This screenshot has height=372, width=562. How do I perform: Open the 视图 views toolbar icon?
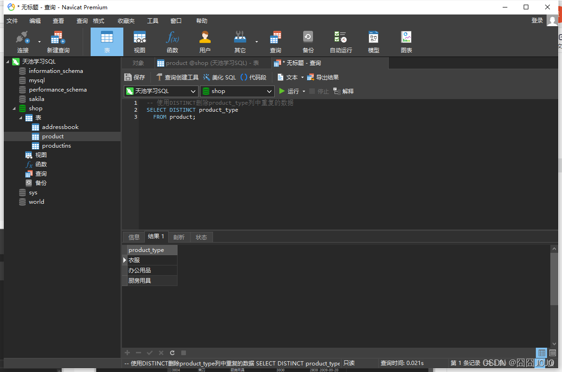pyautogui.click(x=139, y=42)
